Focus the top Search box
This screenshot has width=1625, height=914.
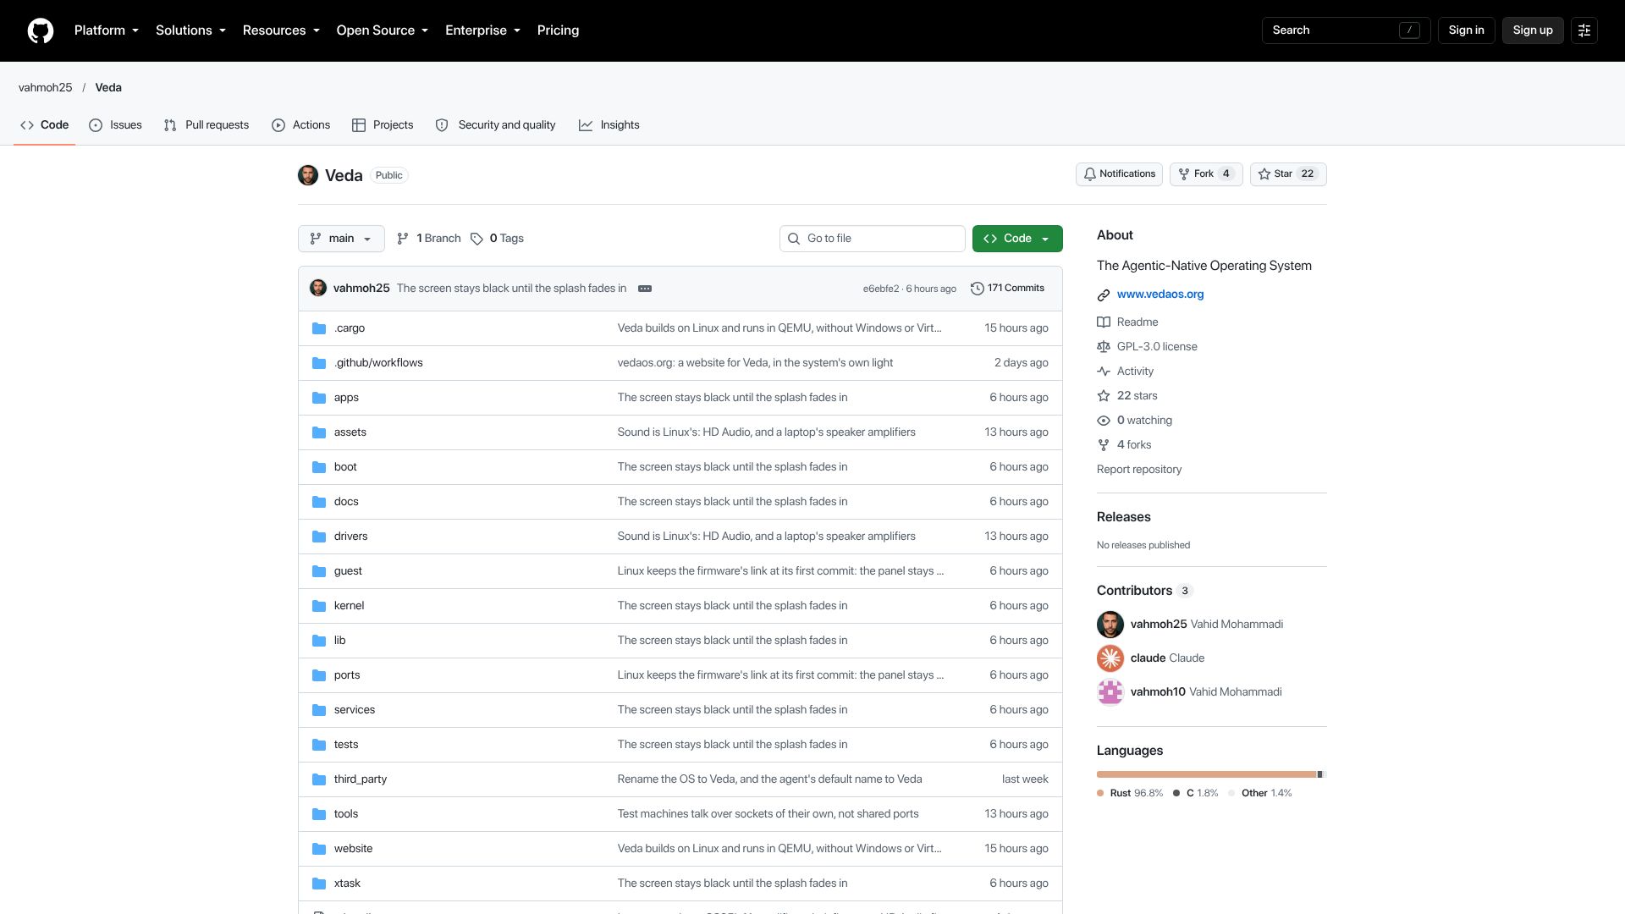point(1346,30)
